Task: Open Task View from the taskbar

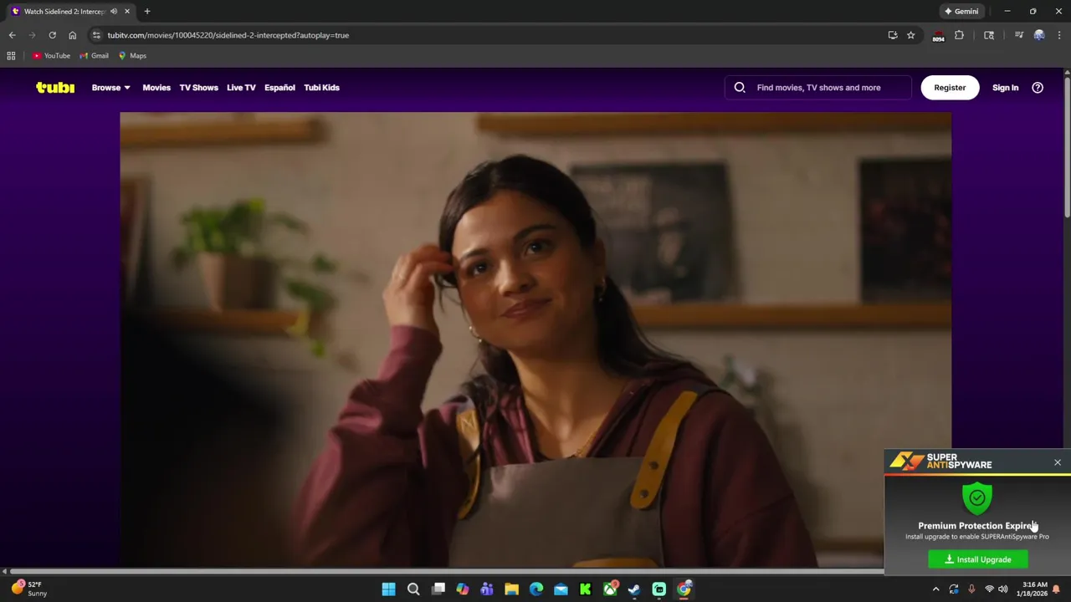Action: coord(438,589)
